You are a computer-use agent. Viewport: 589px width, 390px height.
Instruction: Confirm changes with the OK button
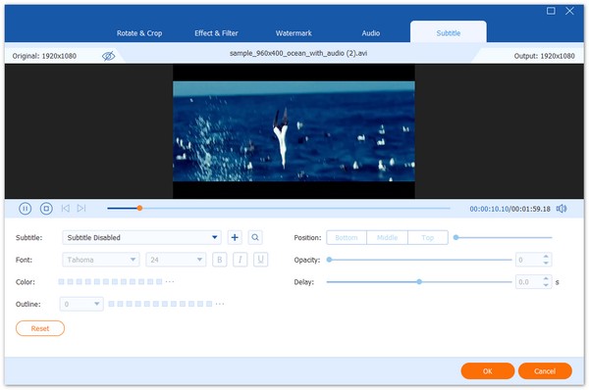[488, 370]
